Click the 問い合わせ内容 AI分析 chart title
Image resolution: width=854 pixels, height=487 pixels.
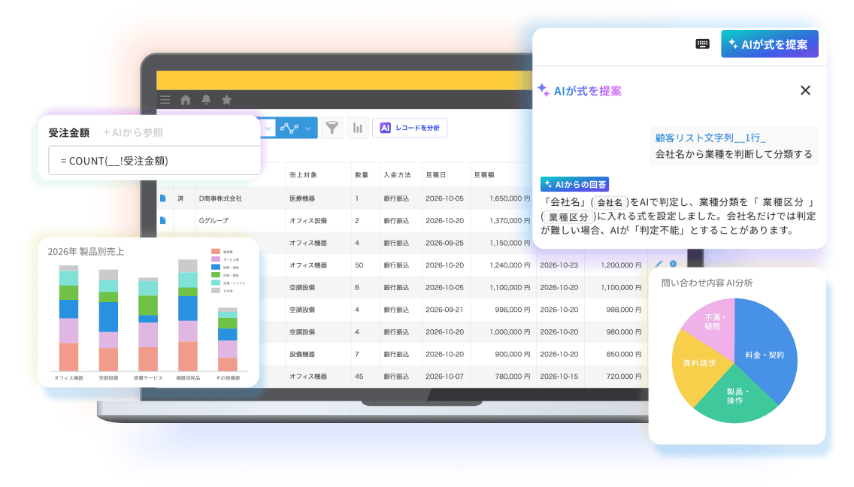pos(707,283)
